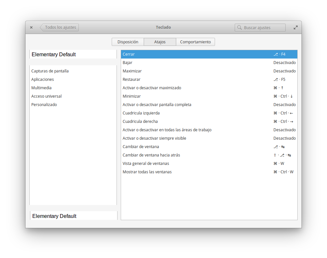This screenshot has width=327, height=258.
Task: Edit the Alt Tab shortcut for Cambiar de ventana
Action: coord(279,147)
